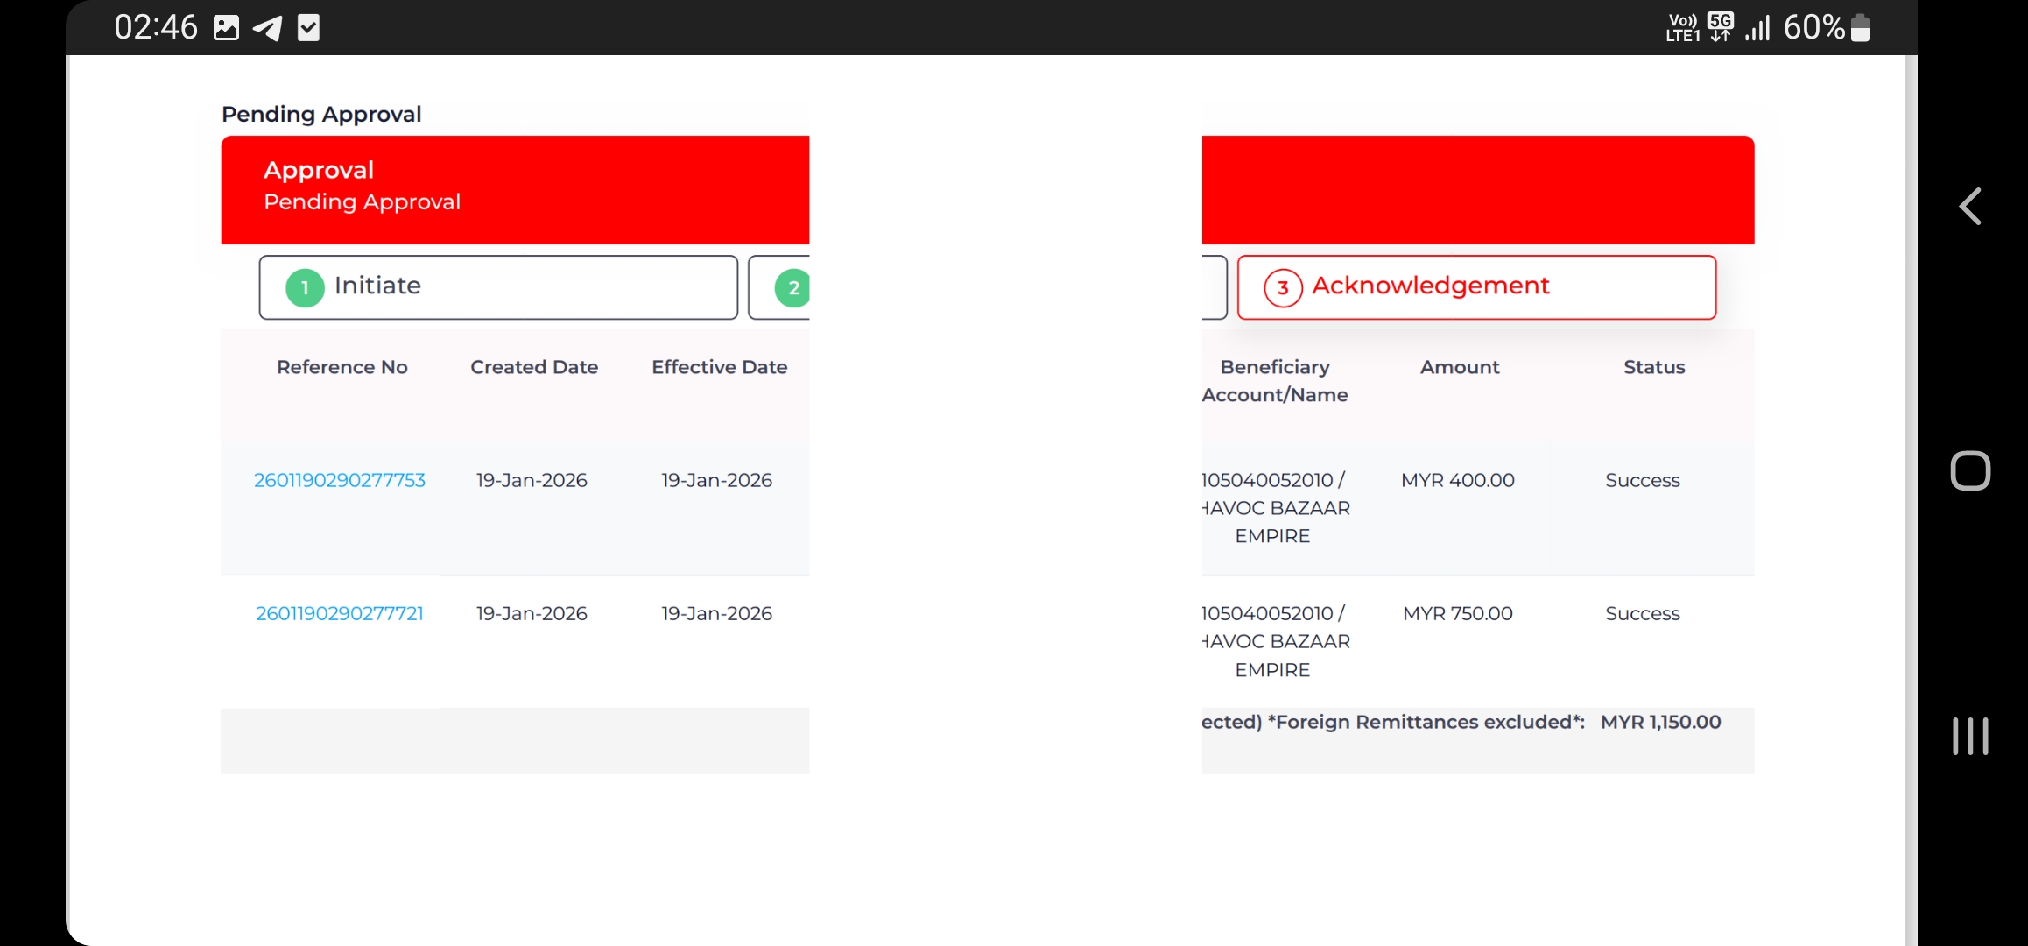
Task: Select the Acknowledgement step tab
Action: (1476, 287)
